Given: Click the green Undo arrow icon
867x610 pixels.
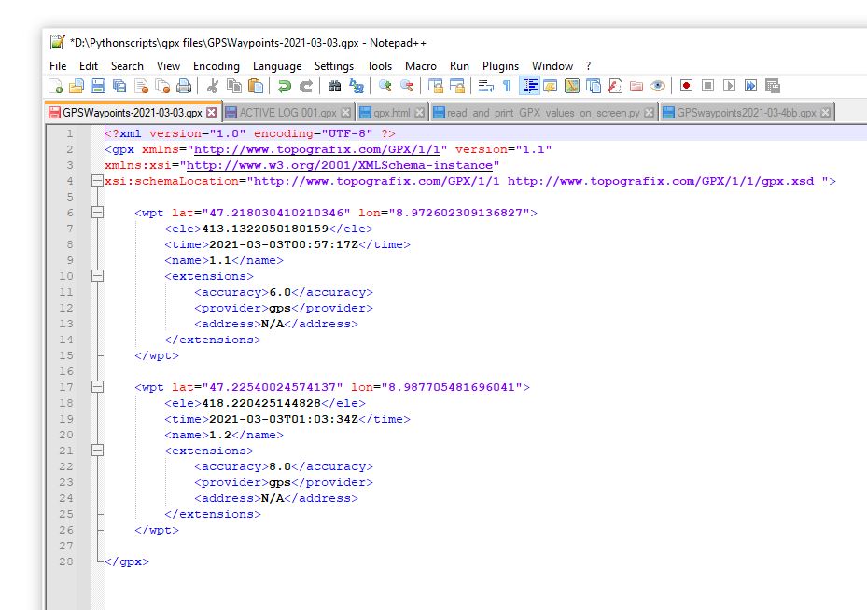Looking at the screenshot, I should click(284, 86).
